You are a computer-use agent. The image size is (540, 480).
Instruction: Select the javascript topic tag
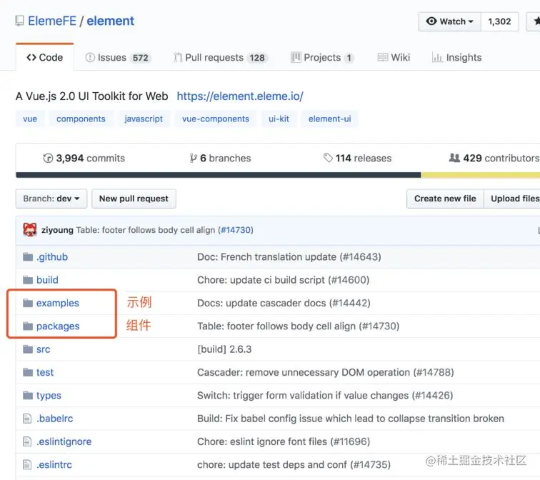click(x=144, y=119)
